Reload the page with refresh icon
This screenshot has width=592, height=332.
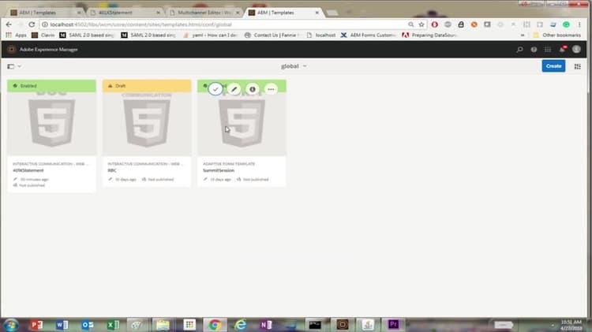32,24
